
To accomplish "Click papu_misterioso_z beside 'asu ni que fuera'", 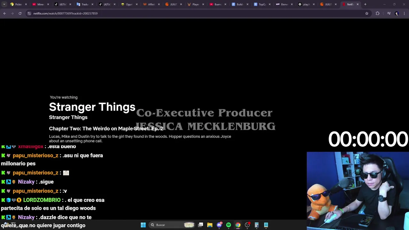I will pos(35,156).
